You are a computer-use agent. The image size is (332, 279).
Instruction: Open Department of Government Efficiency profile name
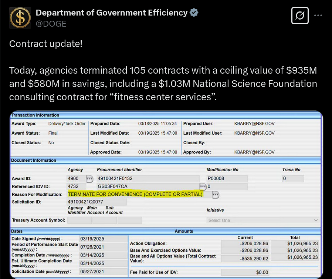(112, 13)
